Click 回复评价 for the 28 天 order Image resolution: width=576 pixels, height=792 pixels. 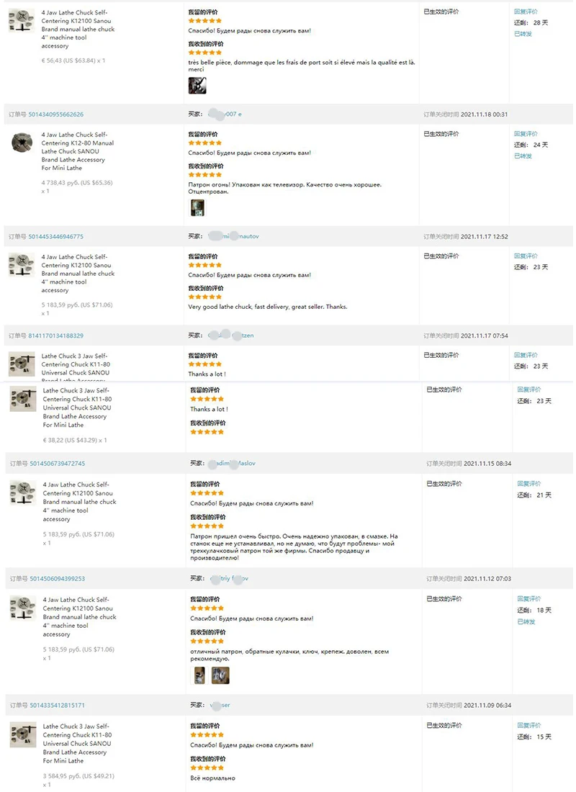pyautogui.click(x=526, y=12)
